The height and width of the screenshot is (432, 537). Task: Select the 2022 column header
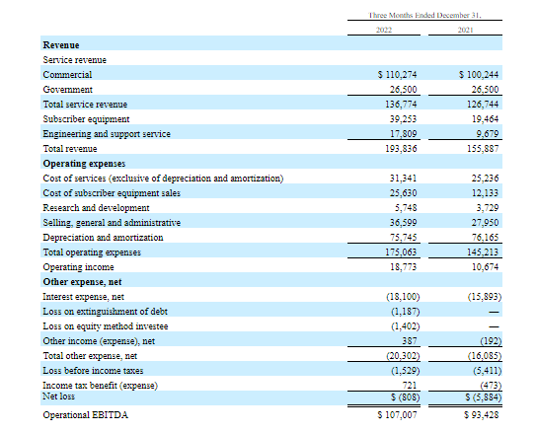[384, 31]
